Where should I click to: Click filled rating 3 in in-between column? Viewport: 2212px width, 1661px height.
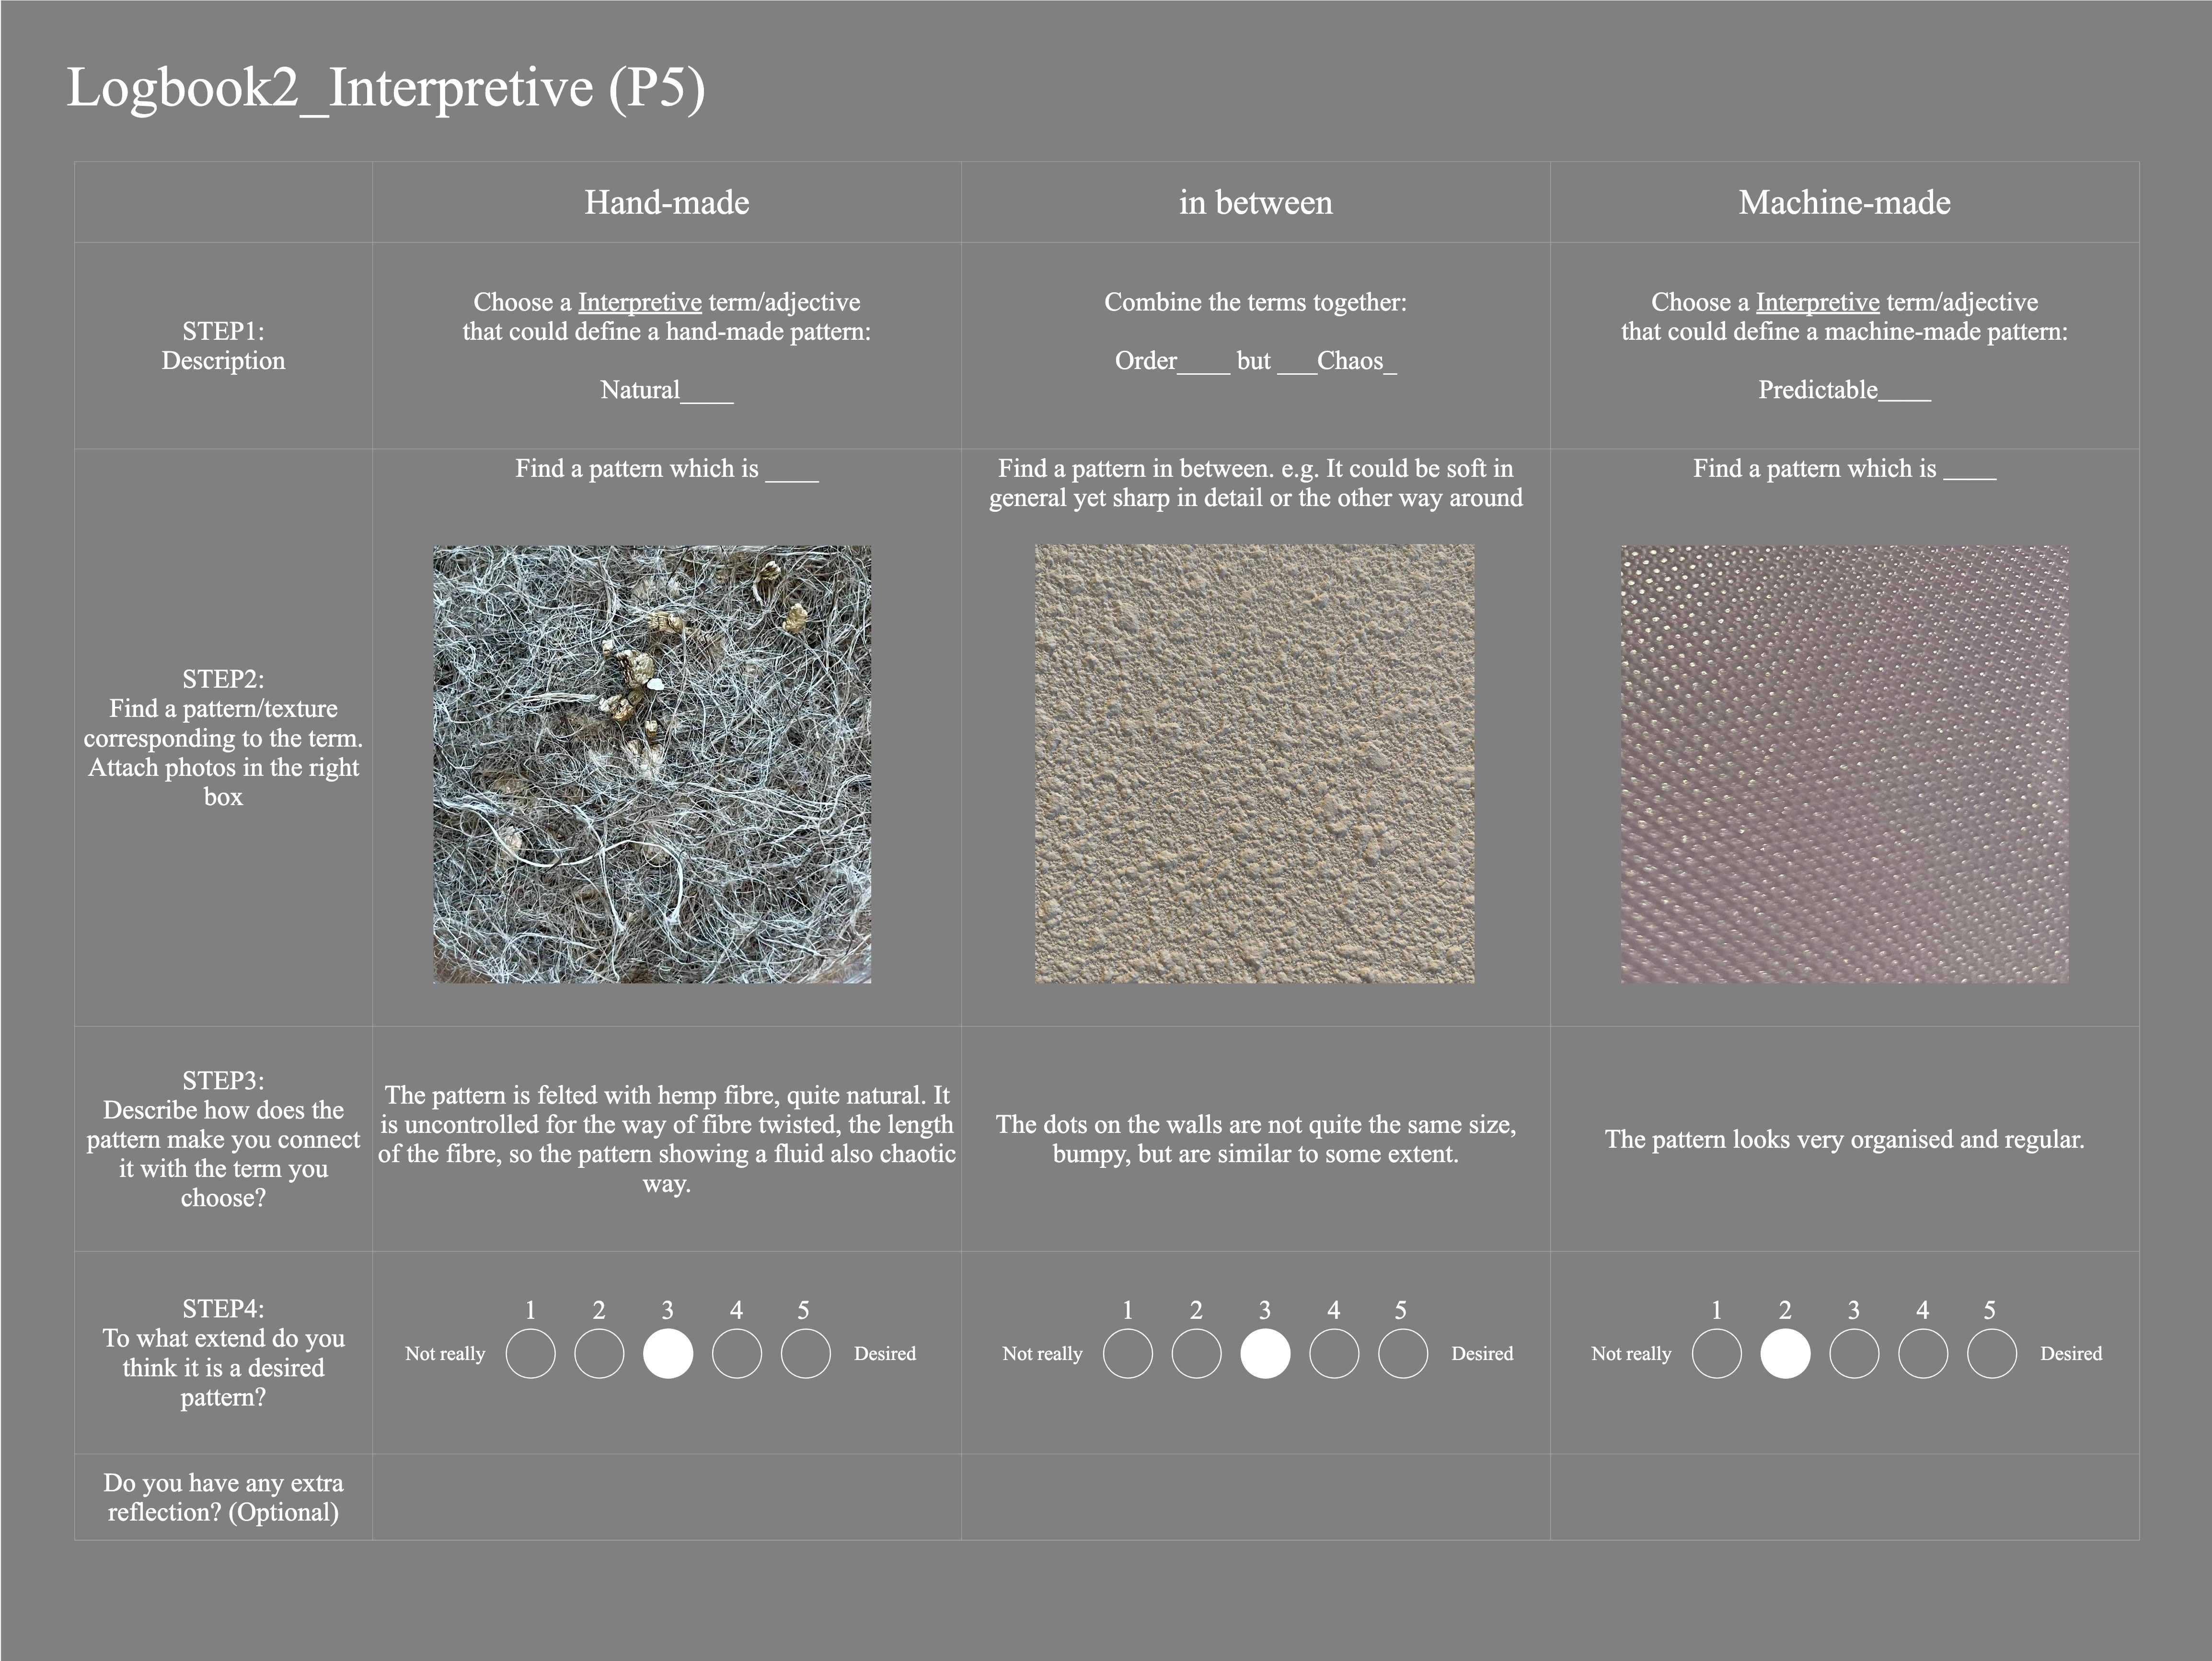(x=1265, y=1354)
